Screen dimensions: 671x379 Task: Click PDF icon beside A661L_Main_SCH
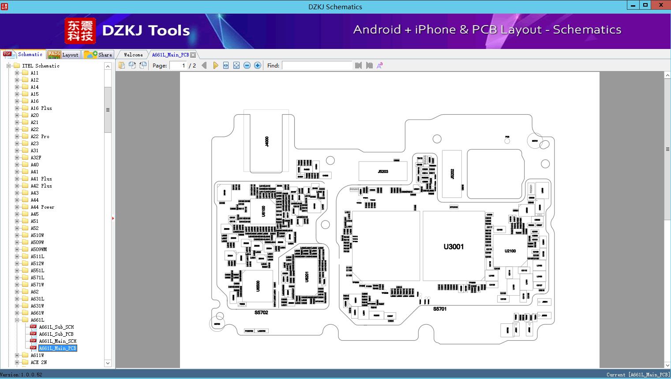(x=33, y=341)
